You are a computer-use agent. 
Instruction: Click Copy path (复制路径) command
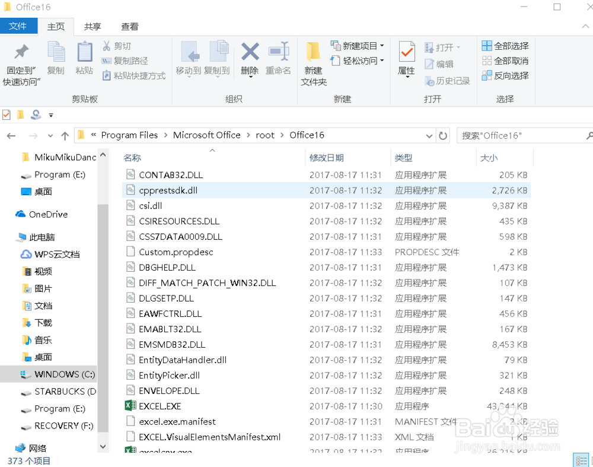click(125, 61)
